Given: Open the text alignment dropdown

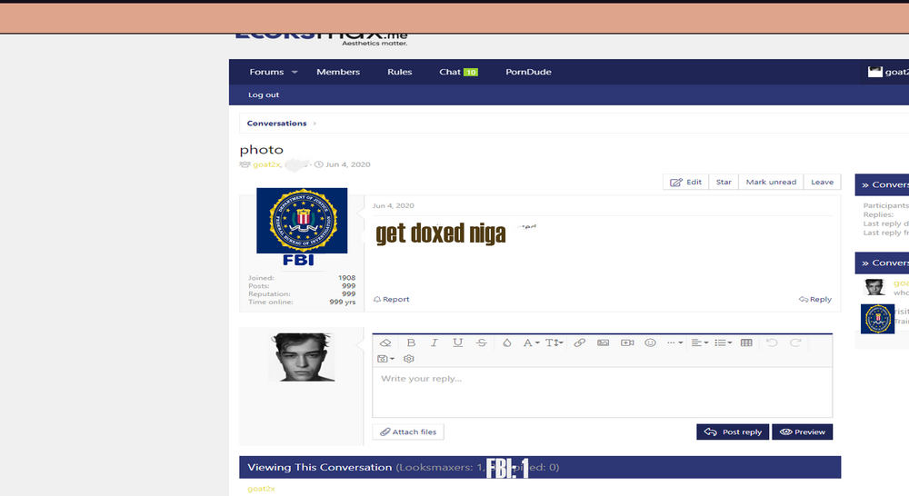Looking at the screenshot, I should coord(700,343).
